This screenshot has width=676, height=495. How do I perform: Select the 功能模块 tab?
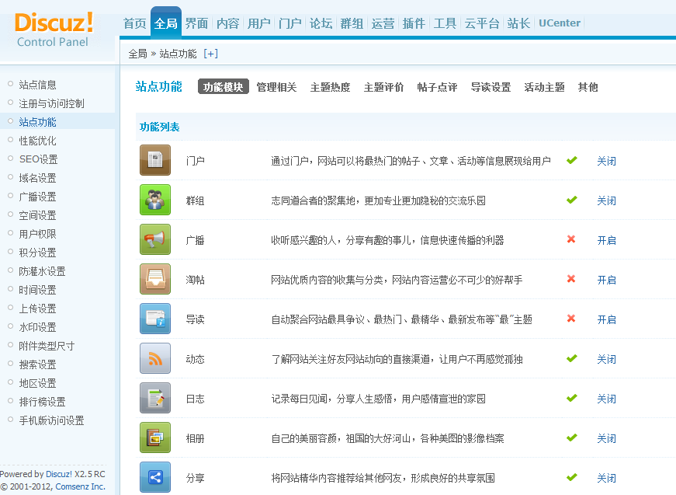tap(223, 87)
